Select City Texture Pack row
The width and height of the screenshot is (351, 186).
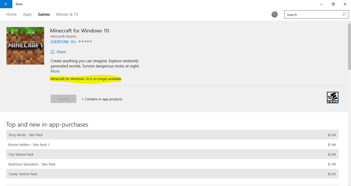172,154
